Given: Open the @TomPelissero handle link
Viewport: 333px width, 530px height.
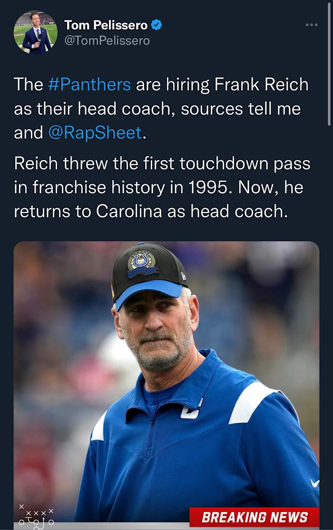Looking at the screenshot, I should (107, 40).
